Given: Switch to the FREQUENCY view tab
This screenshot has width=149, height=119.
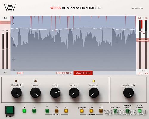Looking at the screenshot, I should coord(64,73).
